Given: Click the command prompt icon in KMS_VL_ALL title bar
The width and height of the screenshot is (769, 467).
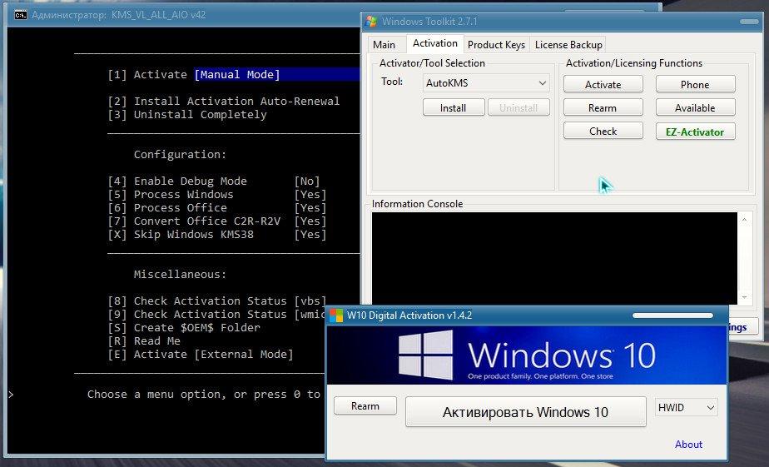Looking at the screenshot, I should 20,15.
